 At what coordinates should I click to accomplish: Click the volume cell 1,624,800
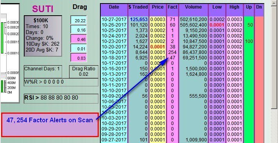(x=196, y=74)
